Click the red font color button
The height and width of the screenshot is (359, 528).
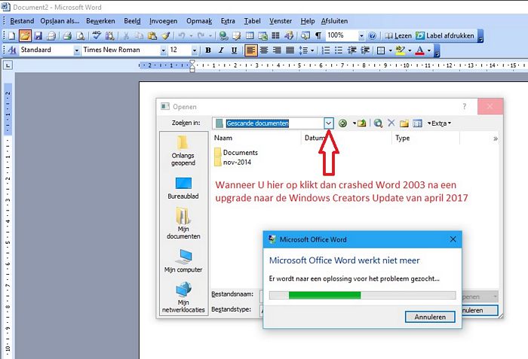(419, 50)
